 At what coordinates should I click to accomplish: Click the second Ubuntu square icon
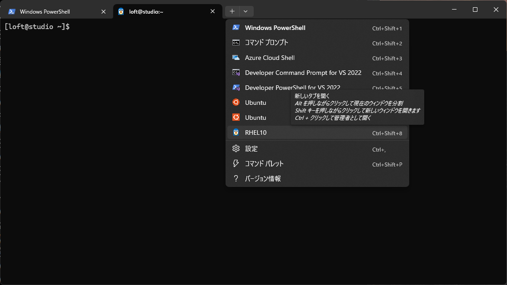click(x=236, y=117)
